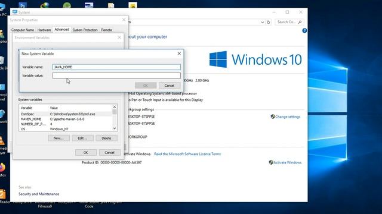The width and height of the screenshot is (382, 214).
Task: Click the Windows_NT value cell
Action: click(x=59, y=129)
